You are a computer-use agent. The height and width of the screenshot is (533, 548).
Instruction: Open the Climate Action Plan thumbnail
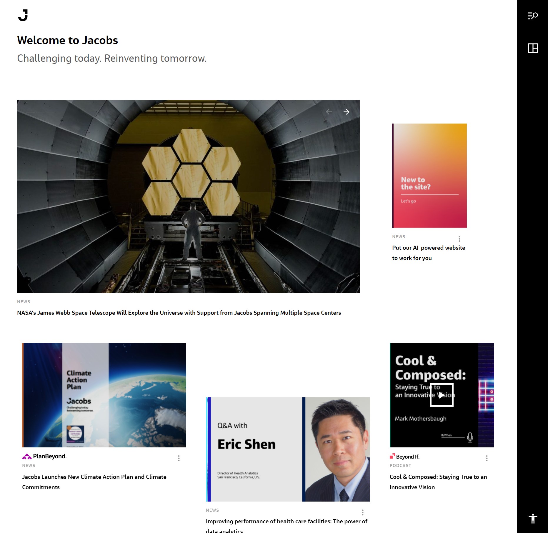click(104, 395)
